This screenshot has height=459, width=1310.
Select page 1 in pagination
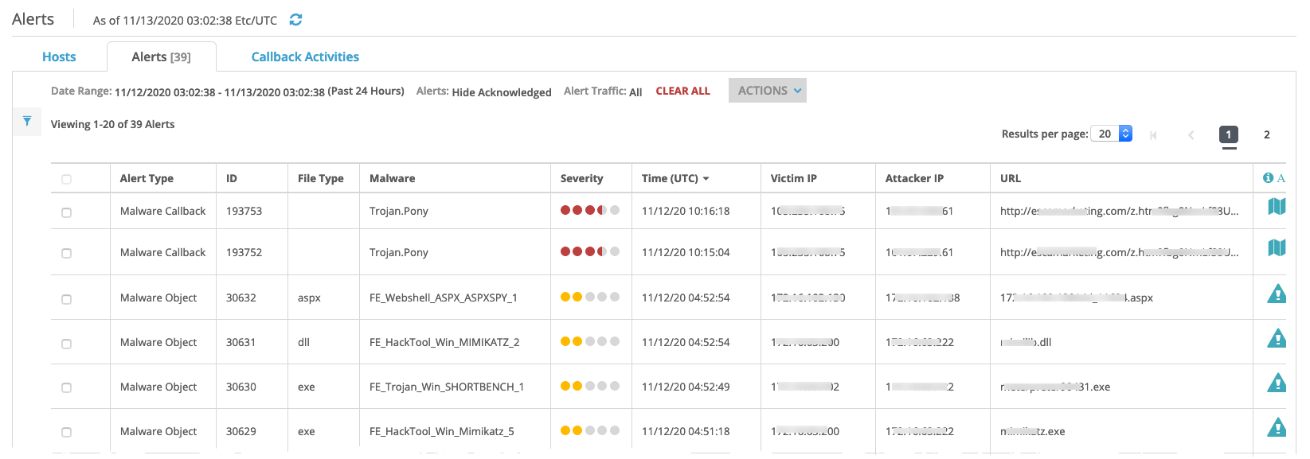pos(1229,134)
